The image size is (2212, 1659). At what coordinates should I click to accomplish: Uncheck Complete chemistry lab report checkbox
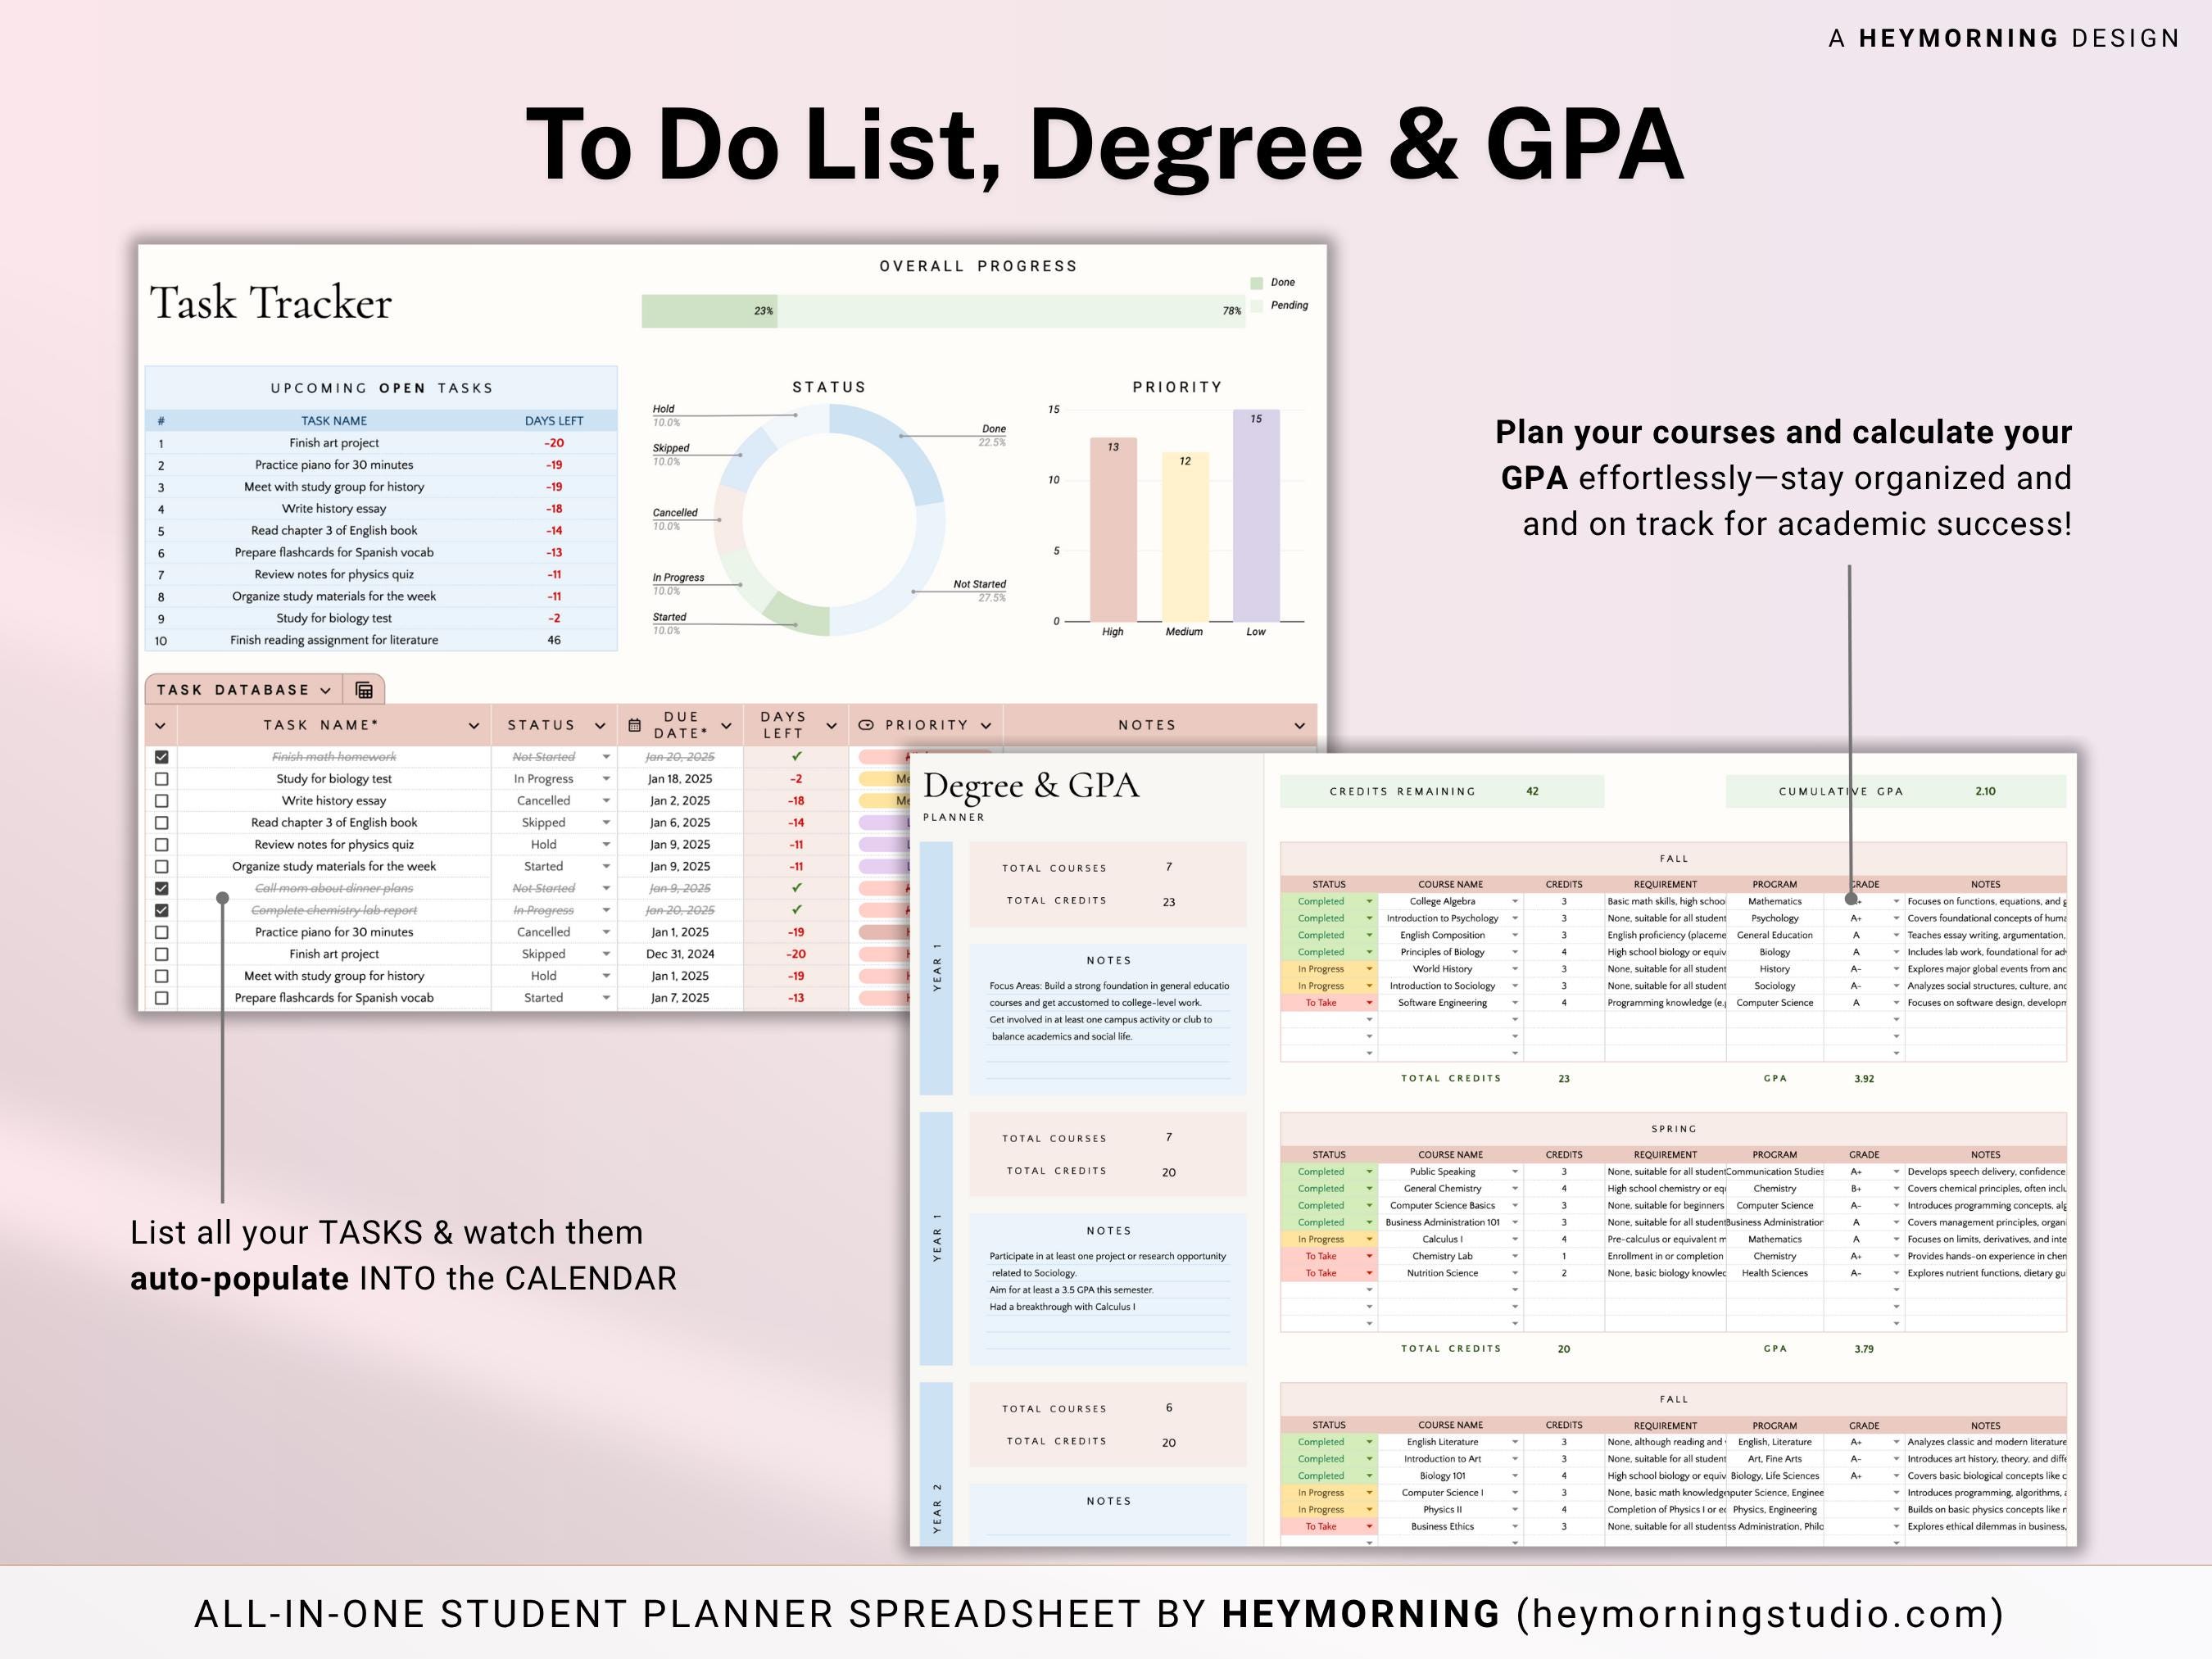[x=162, y=910]
